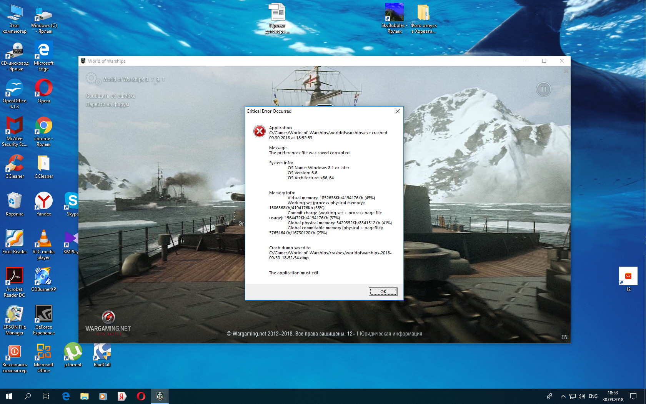Switch launcher language via EN indicator
This screenshot has height=404, width=646.
pyautogui.click(x=564, y=337)
